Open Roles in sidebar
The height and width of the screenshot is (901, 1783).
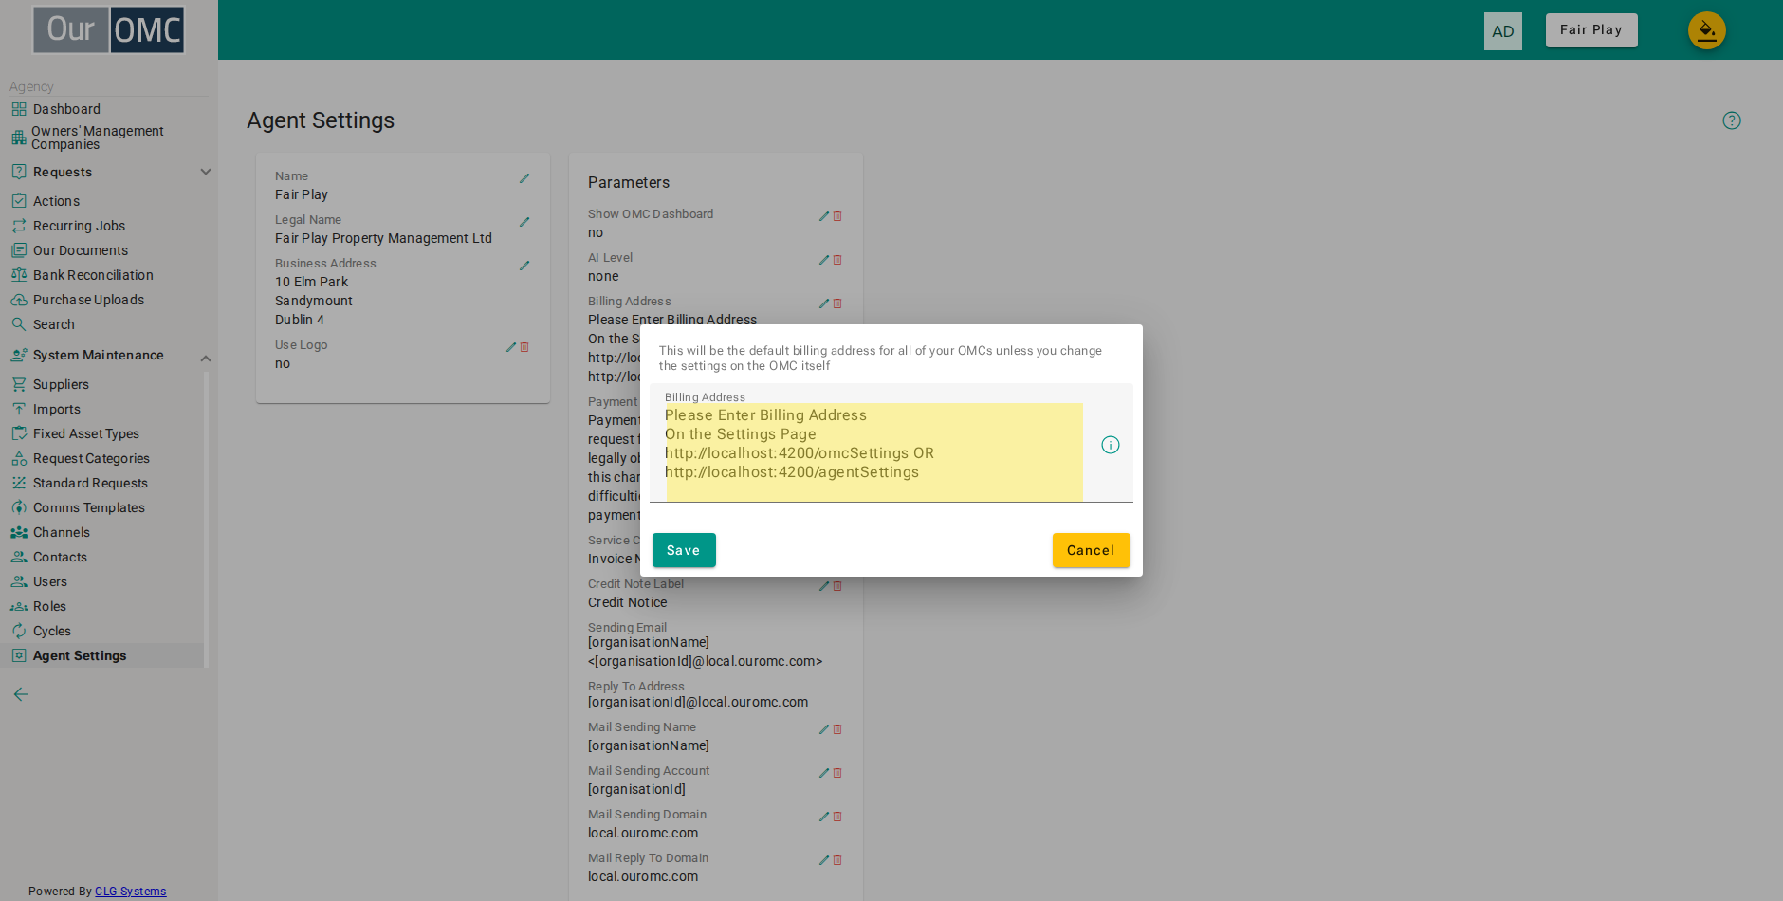pyautogui.click(x=49, y=606)
